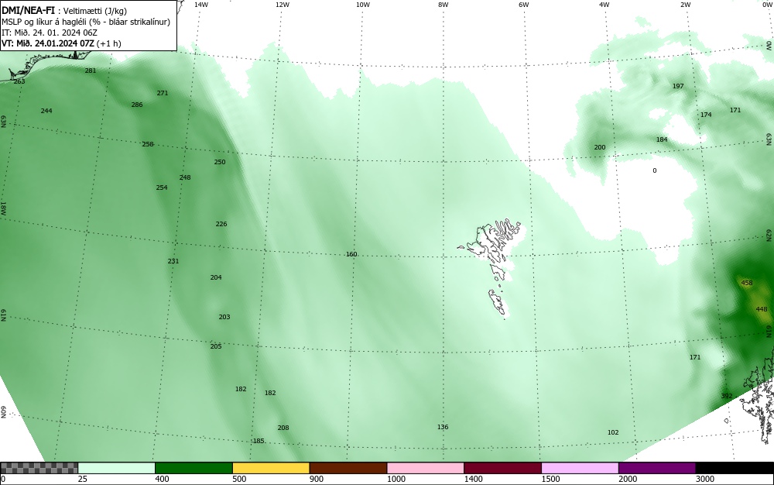This screenshot has width=774, height=485.
Task: Click the CAPE value 102
Action: [x=613, y=432]
